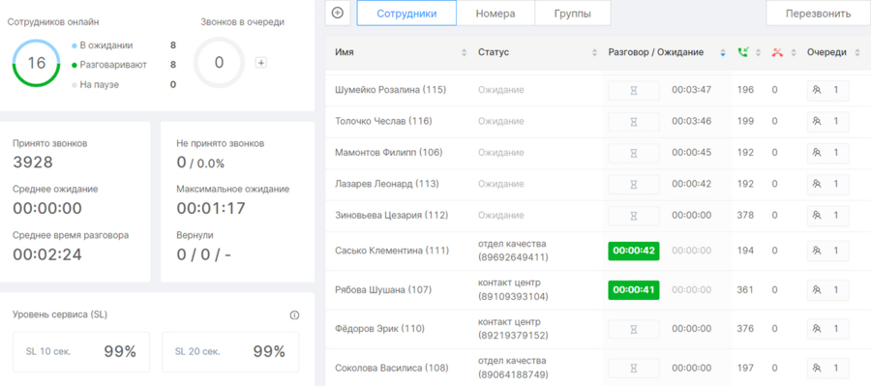Screen dimensions: 871x386
Task: Sort table by the Статус column arrows
Action: (x=595, y=53)
